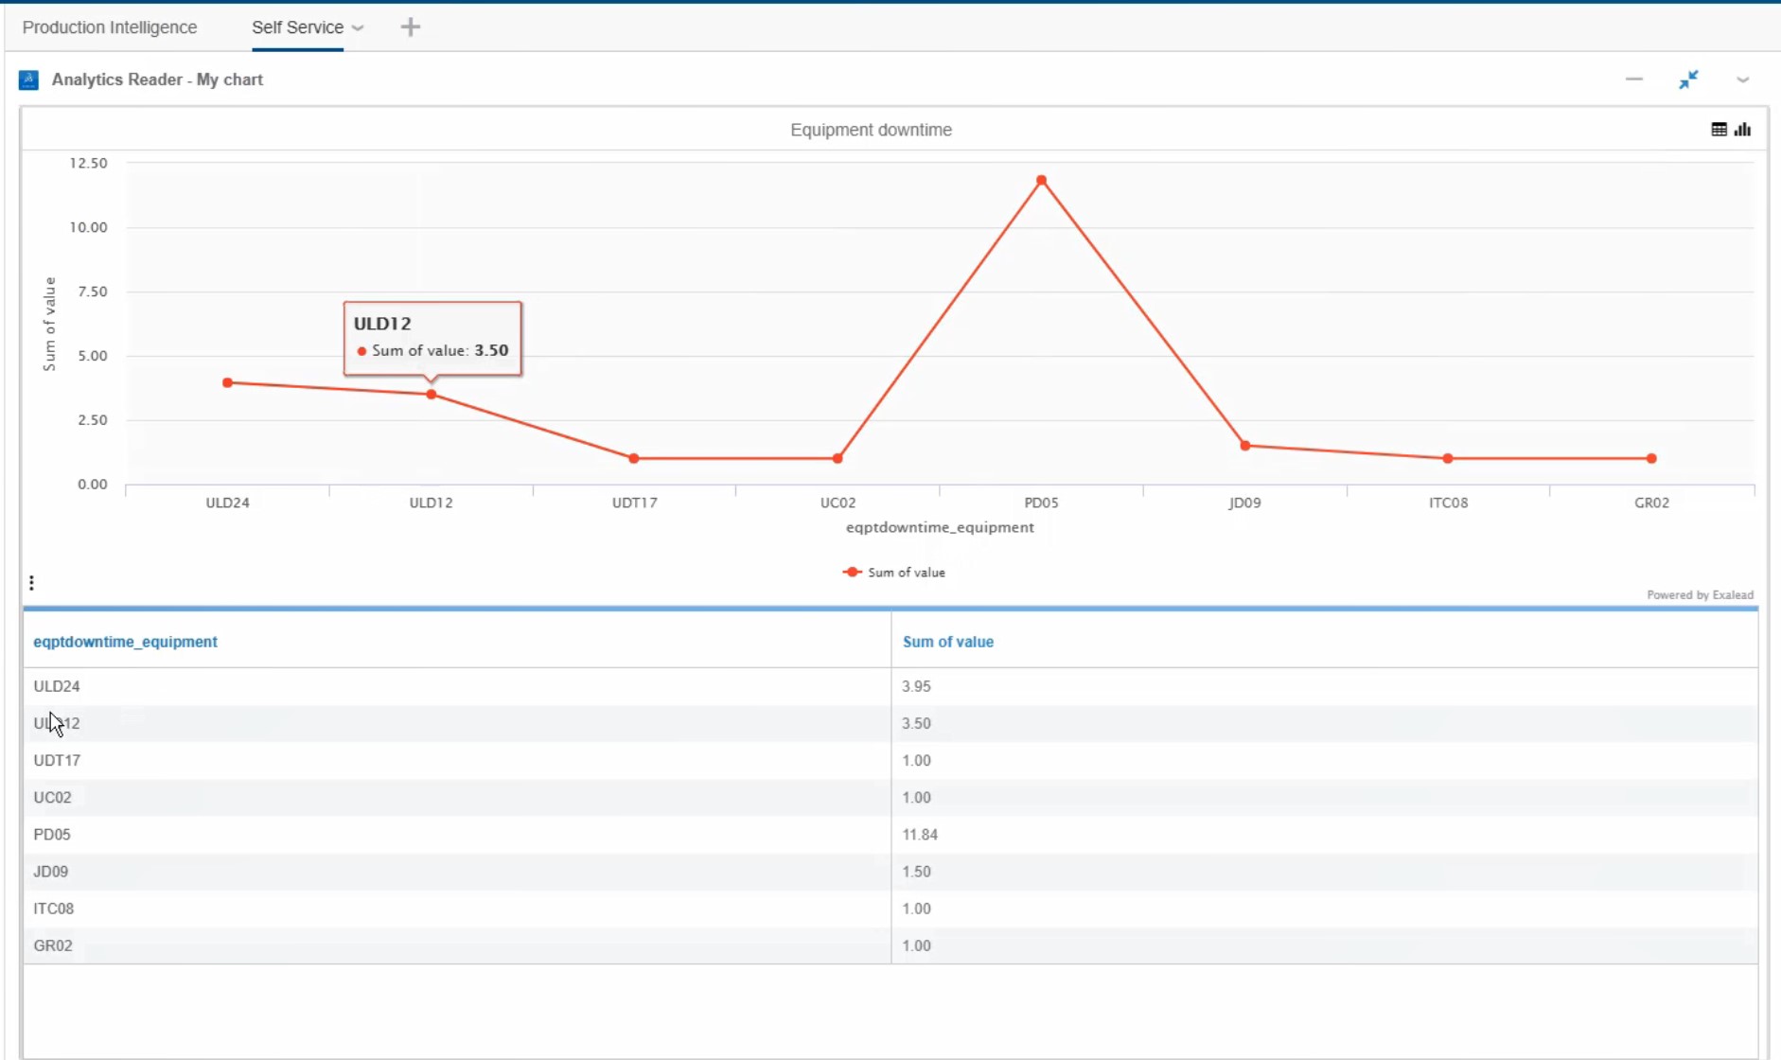Open the three-dot chart options menu
Screen dimensions: 1781x1060
tap(32, 582)
